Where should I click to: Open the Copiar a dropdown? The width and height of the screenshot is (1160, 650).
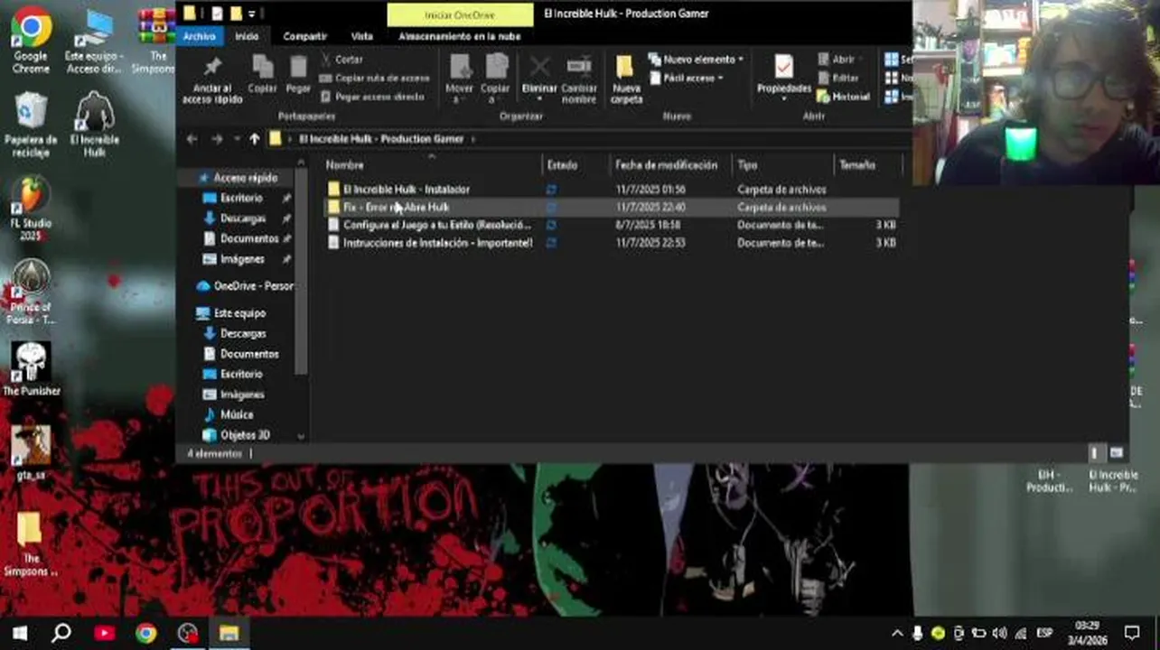495,79
